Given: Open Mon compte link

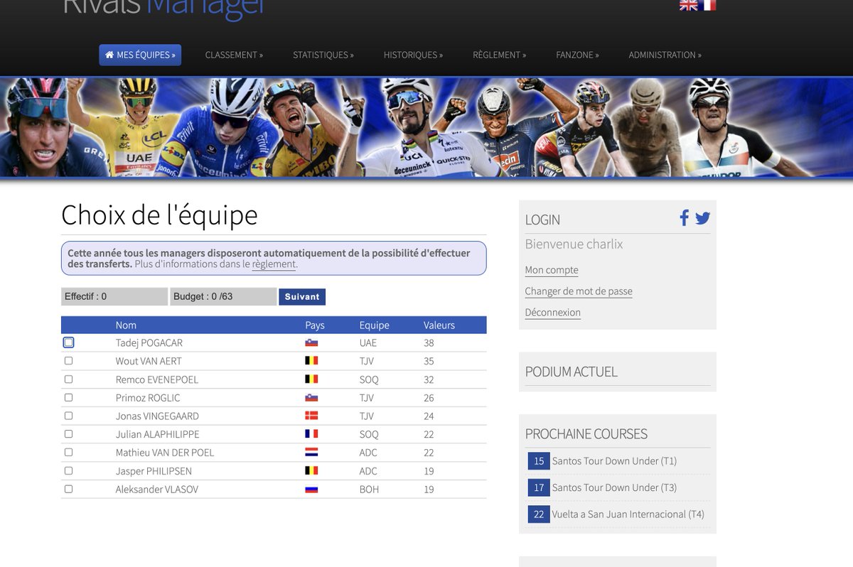Looking at the screenshot, I should (x=552, y=270).
